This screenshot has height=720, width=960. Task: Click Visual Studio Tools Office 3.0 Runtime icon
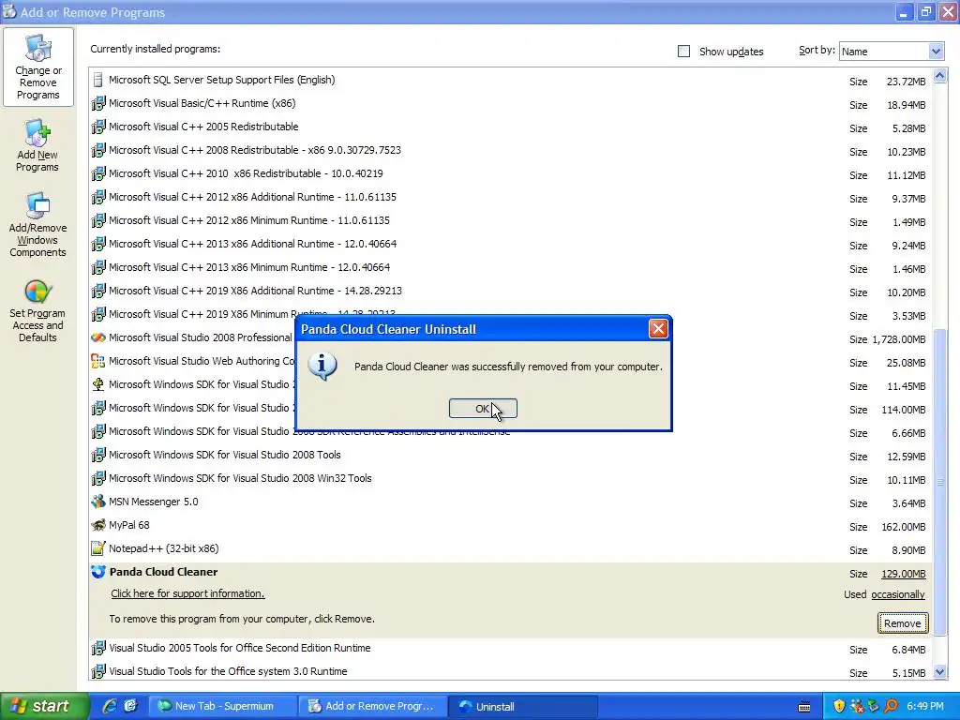tap(97, 671)
